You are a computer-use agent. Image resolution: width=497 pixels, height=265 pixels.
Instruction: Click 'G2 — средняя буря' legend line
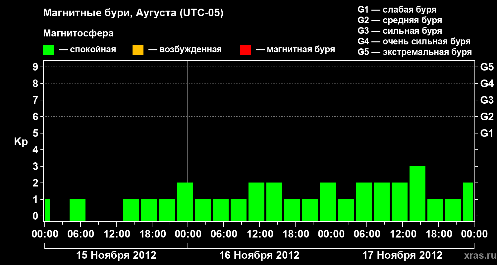tap(400, 20)
